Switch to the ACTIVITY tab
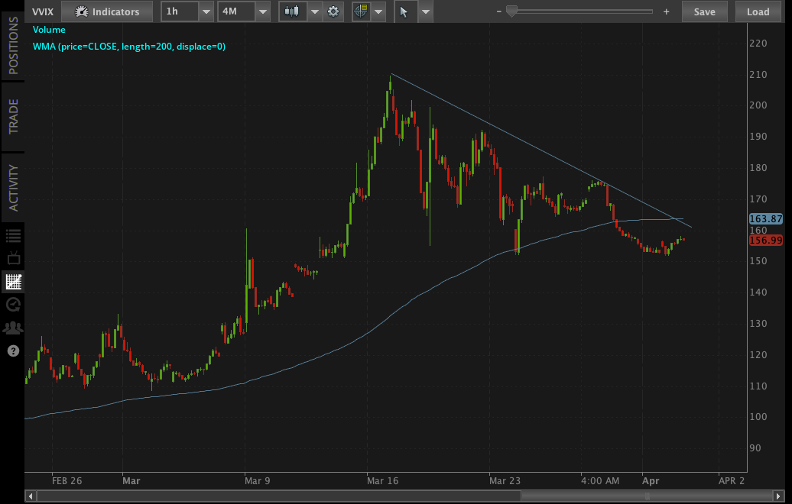The height and width of the screenshot is (504, 792). (13, 188)
